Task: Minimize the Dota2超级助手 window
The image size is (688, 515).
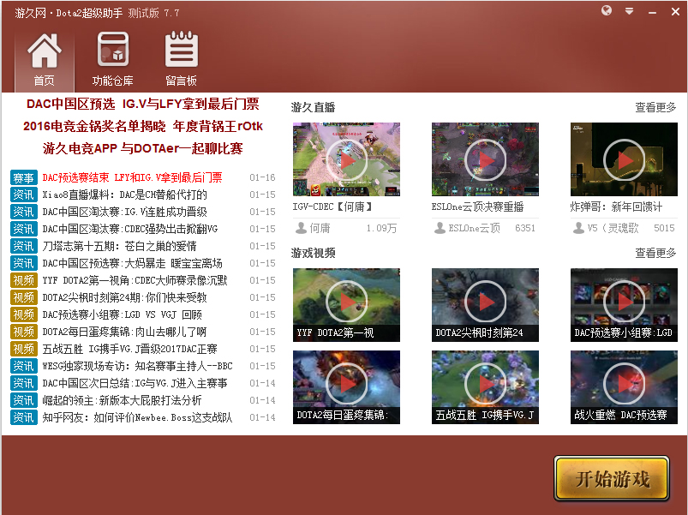Action: pos(653,13)
